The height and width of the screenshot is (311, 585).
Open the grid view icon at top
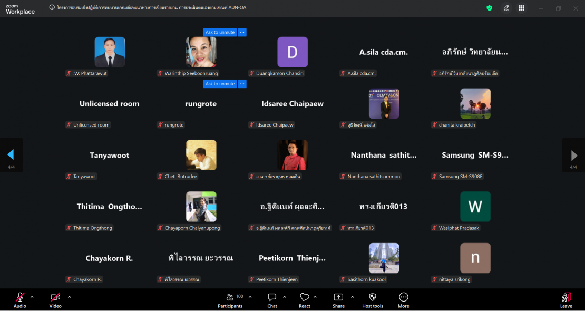pos(521,8)
